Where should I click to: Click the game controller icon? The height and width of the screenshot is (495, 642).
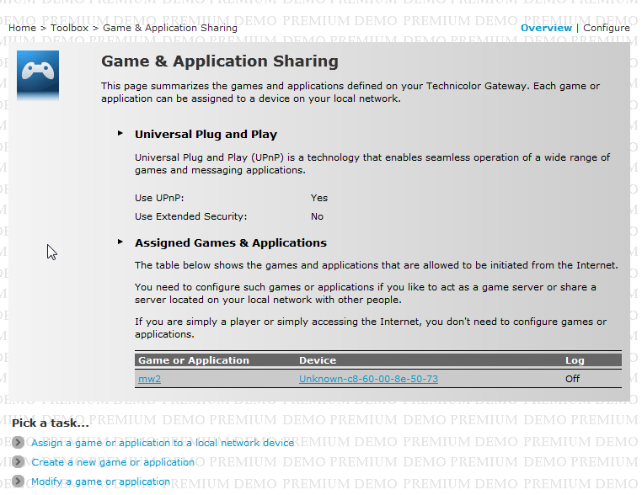(x=38, y=74)
